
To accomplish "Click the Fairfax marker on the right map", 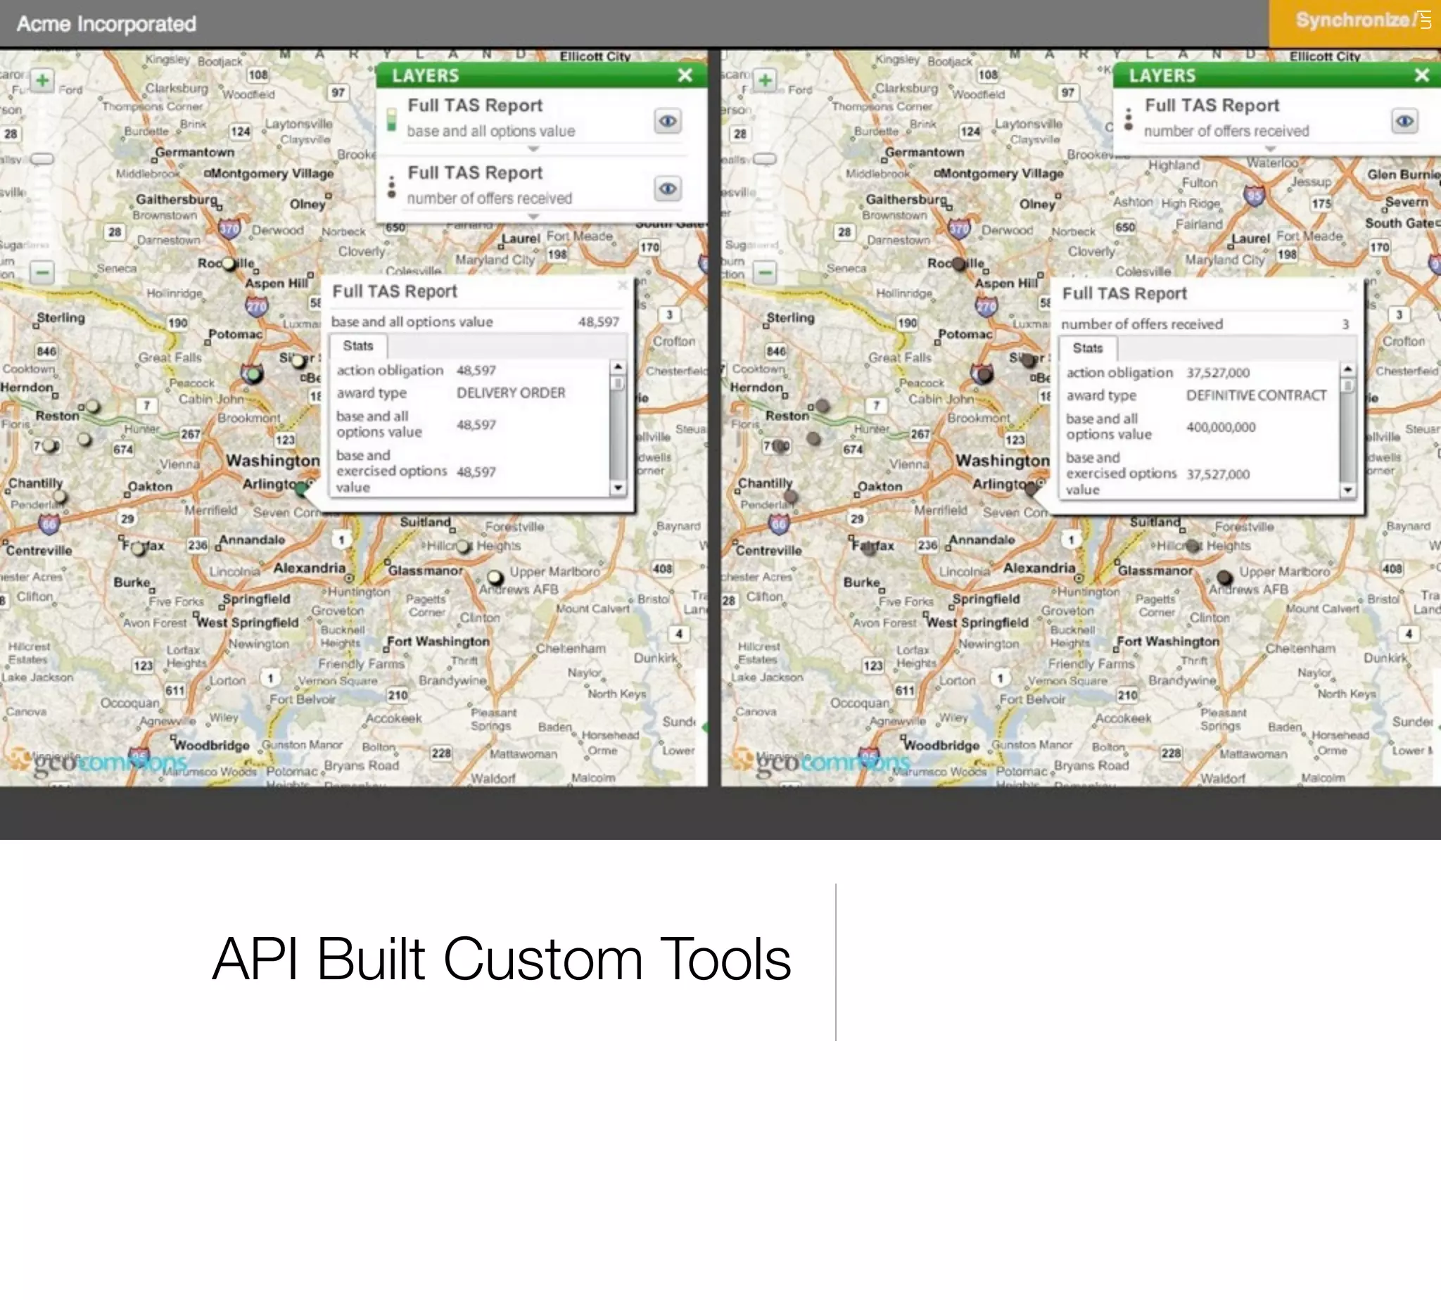I will coord(869,549).
